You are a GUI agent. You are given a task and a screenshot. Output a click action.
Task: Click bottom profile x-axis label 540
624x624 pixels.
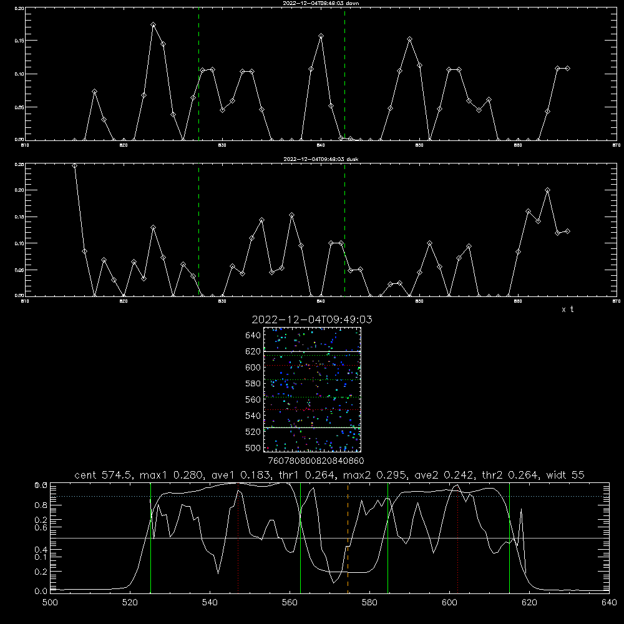pos(210,602)
